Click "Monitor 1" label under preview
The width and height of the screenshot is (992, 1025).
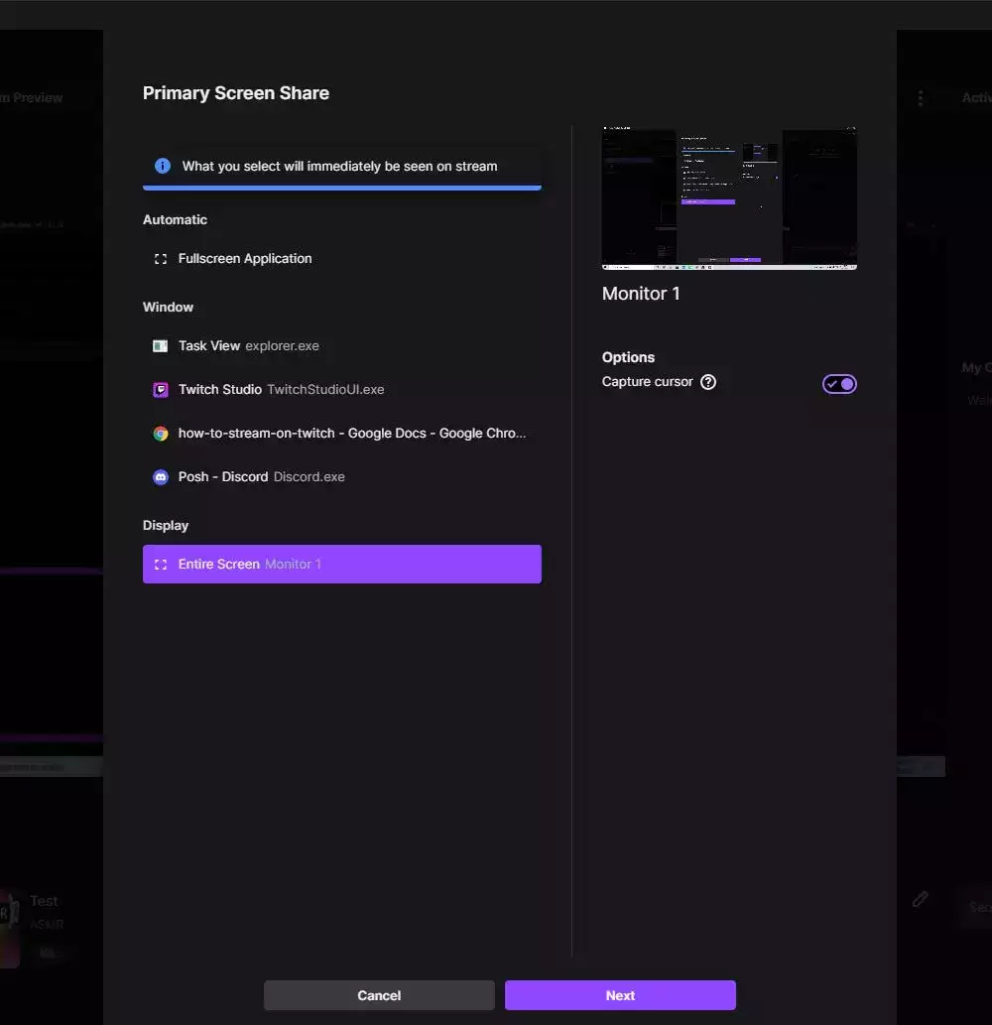pyautogui.click(x=641, y=294)
